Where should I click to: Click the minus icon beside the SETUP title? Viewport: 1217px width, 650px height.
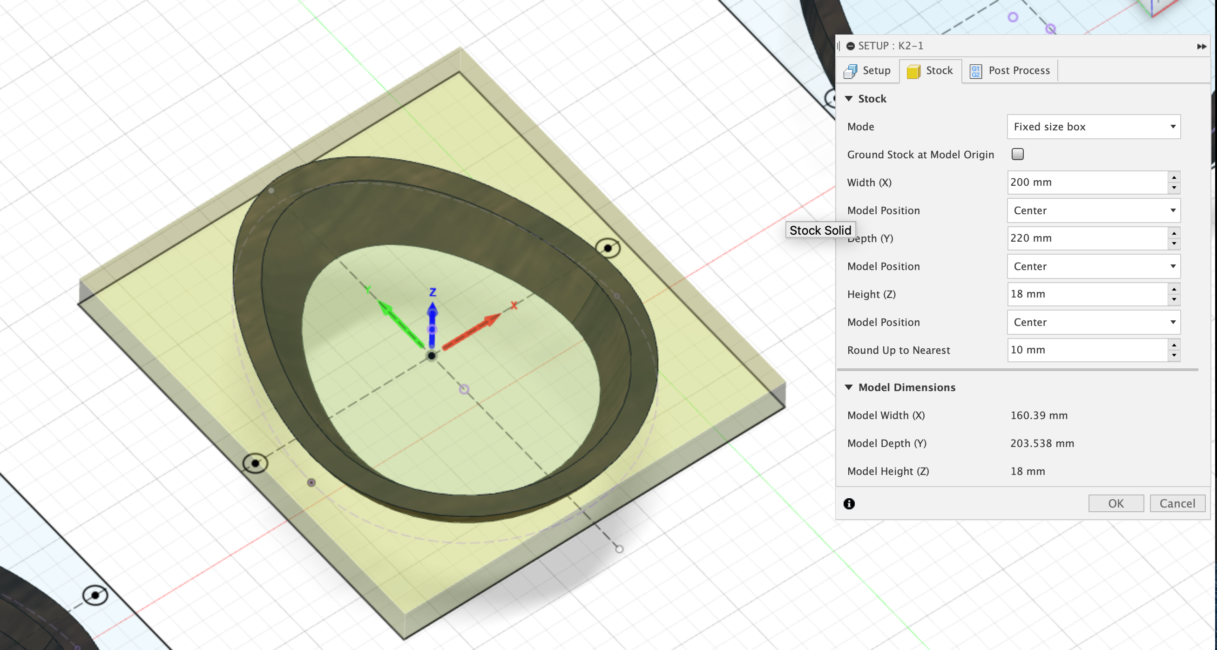coord(851,46)
